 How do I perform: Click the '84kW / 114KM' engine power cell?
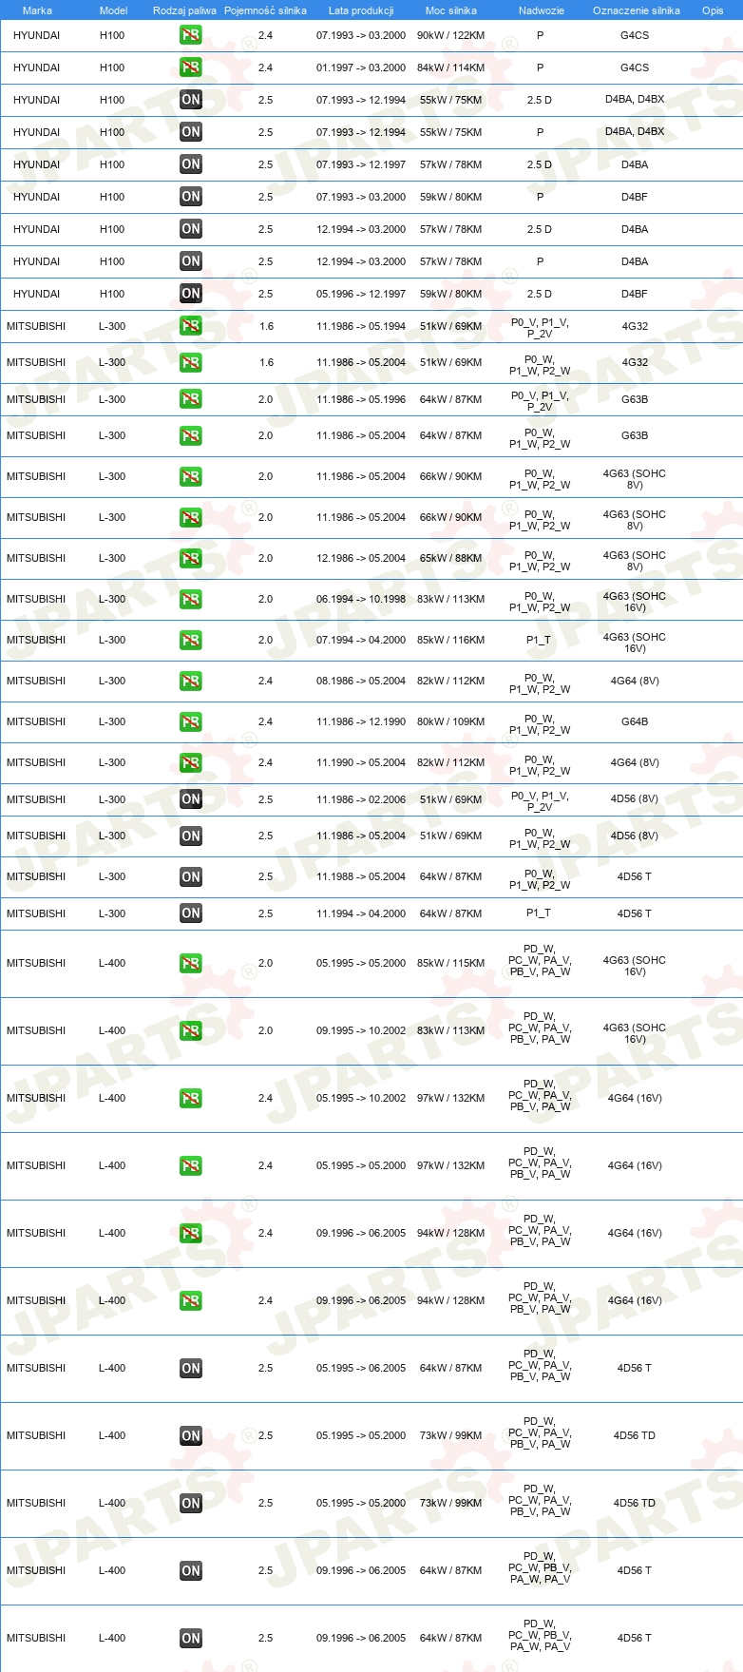pyautogui.click(x=450, y=67)
